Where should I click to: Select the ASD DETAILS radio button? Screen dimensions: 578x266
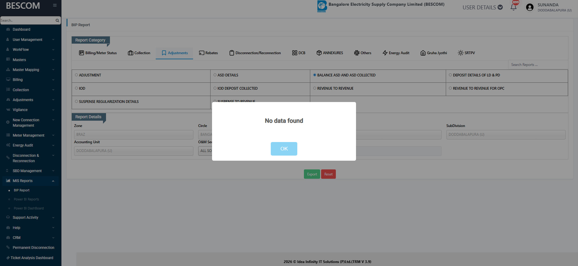(215, 75)
